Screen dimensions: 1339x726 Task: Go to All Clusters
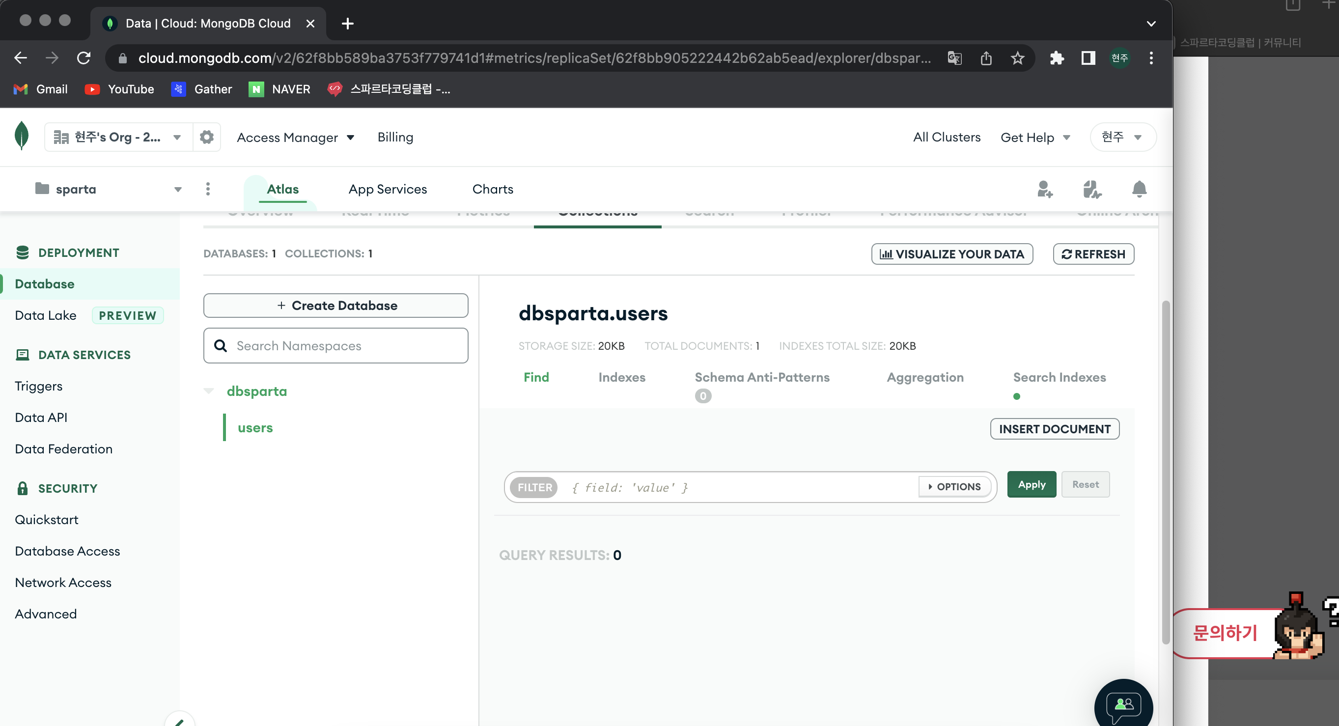click(x=947, y=137)
